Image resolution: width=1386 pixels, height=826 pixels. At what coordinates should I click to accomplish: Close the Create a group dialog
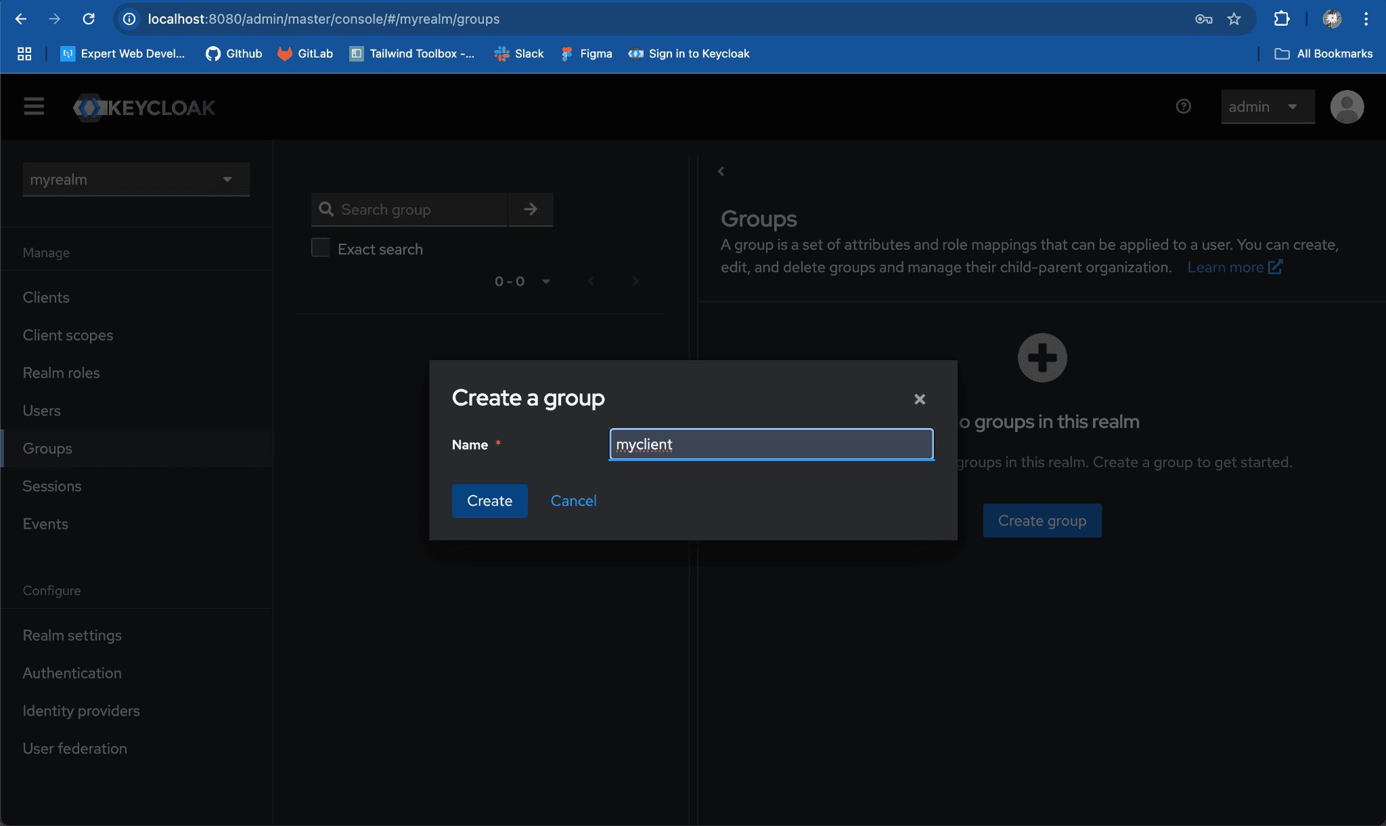919,399
